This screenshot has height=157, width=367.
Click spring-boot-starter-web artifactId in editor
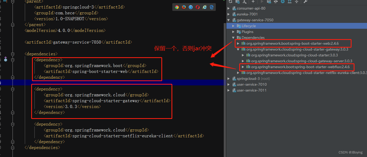(x=101, y=71)
